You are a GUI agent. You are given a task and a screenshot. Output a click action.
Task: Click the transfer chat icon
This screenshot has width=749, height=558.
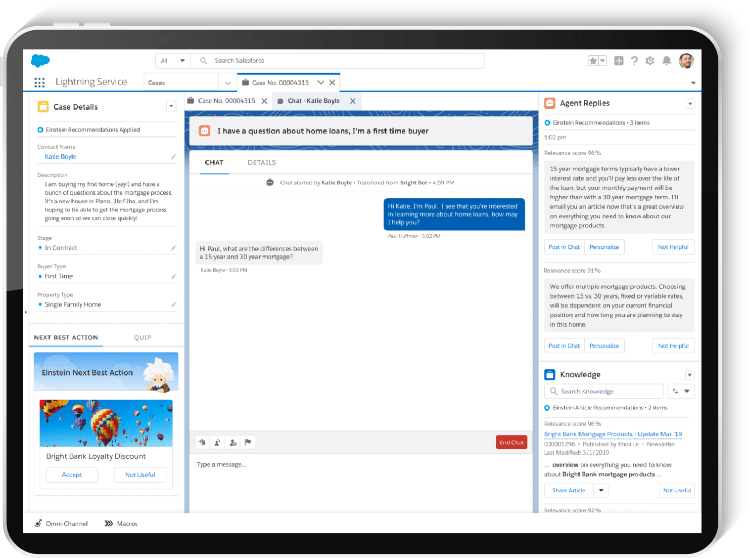218,442
